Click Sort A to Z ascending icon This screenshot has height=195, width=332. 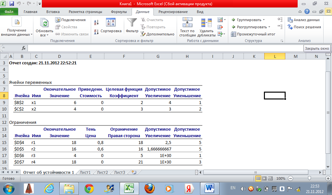click(96, 22)
